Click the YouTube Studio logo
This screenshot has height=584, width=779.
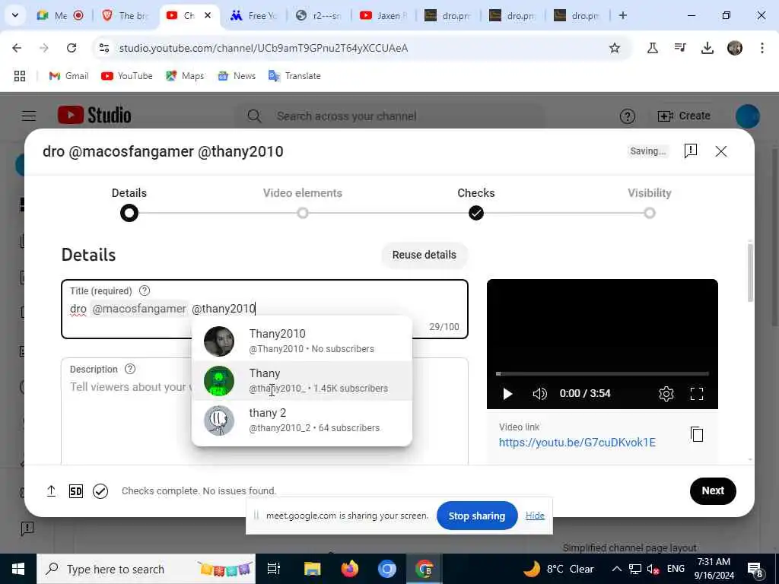point(94,116)
